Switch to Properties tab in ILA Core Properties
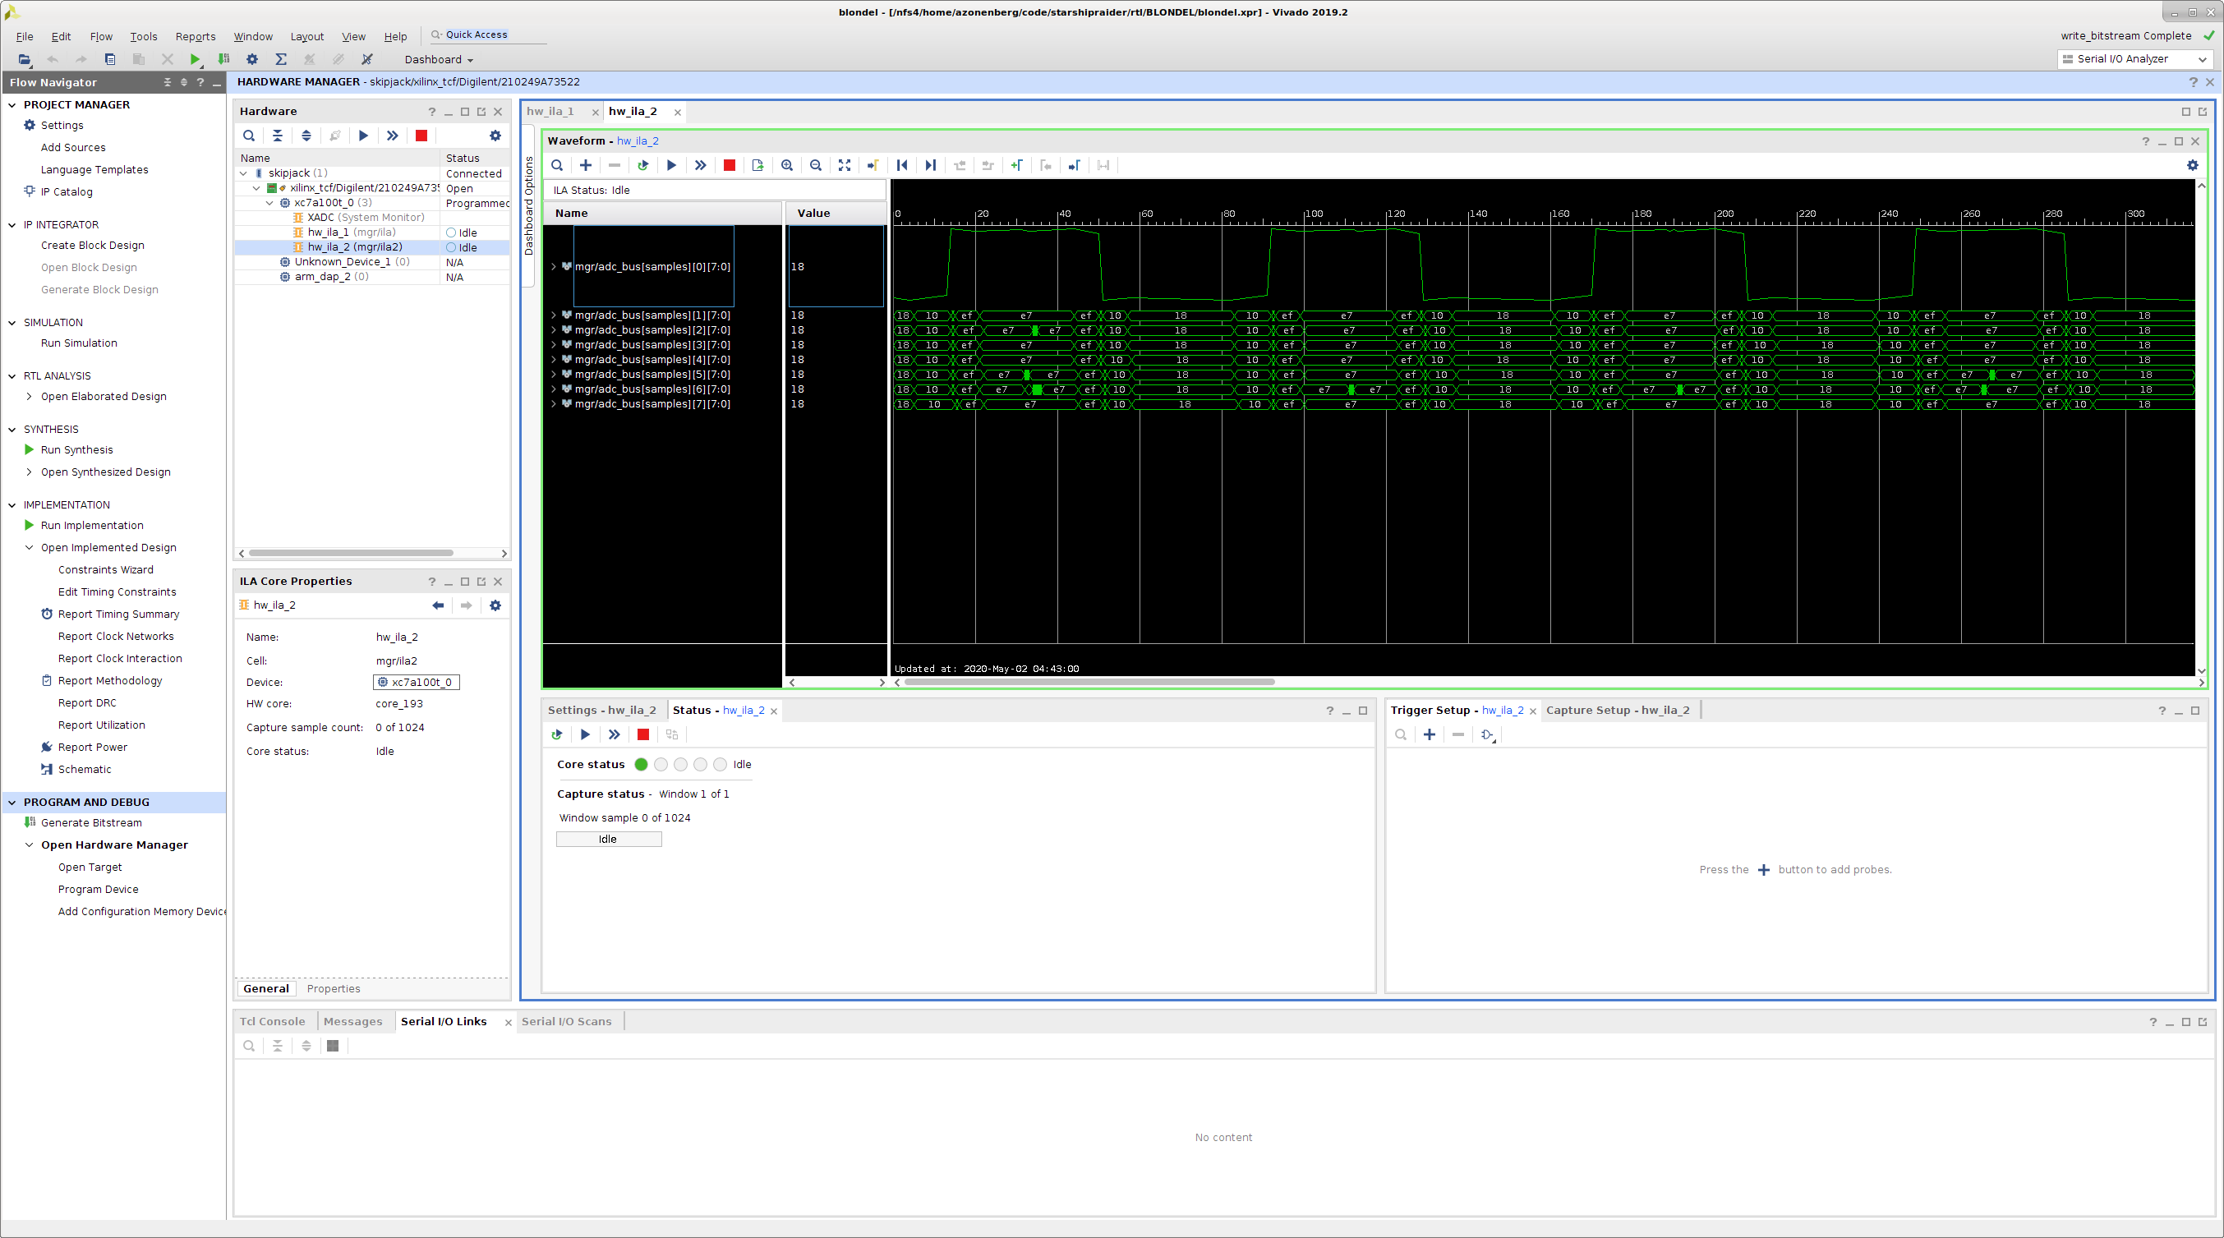This screenshot has width=2224, height=1238. pos(334,988)
